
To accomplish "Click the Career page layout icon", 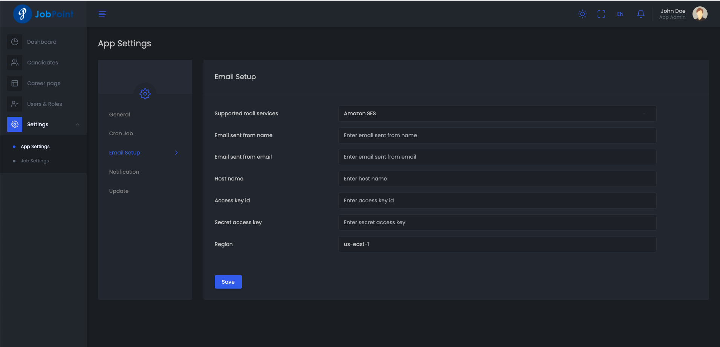I will (x=15, y=83).
